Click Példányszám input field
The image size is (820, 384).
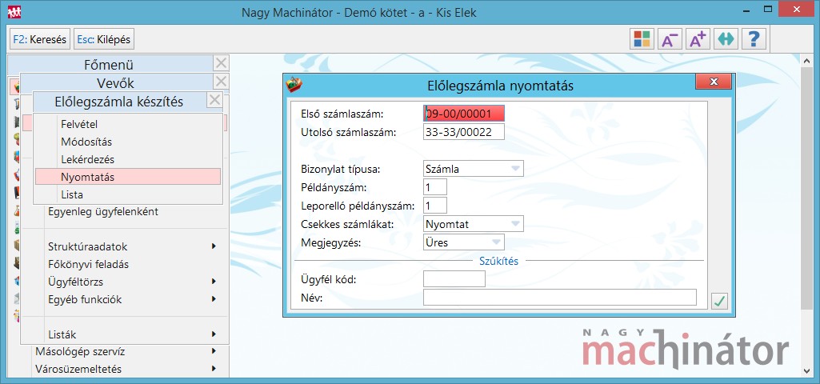pos(435,186)
